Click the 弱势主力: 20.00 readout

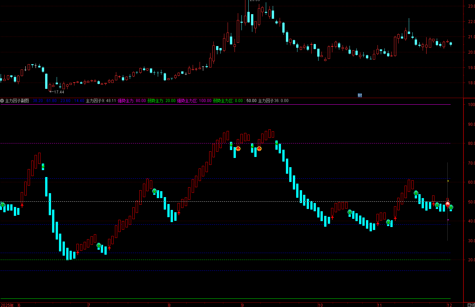161,101
